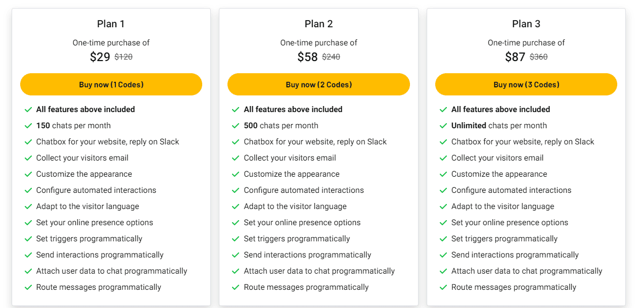
Task: Click the $87 price in Plan 3
Action: tap(515, 57)
